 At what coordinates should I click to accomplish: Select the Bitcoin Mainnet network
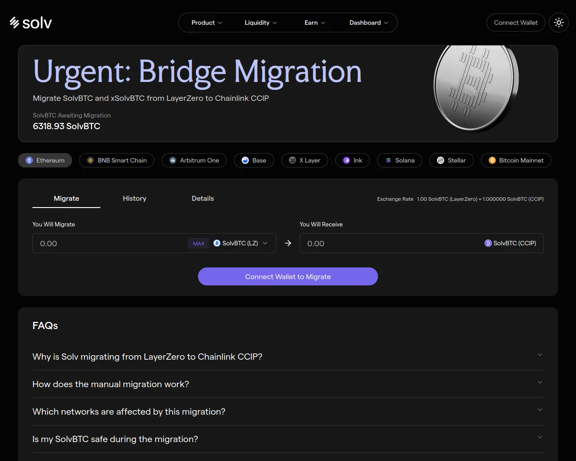point(516,160)
